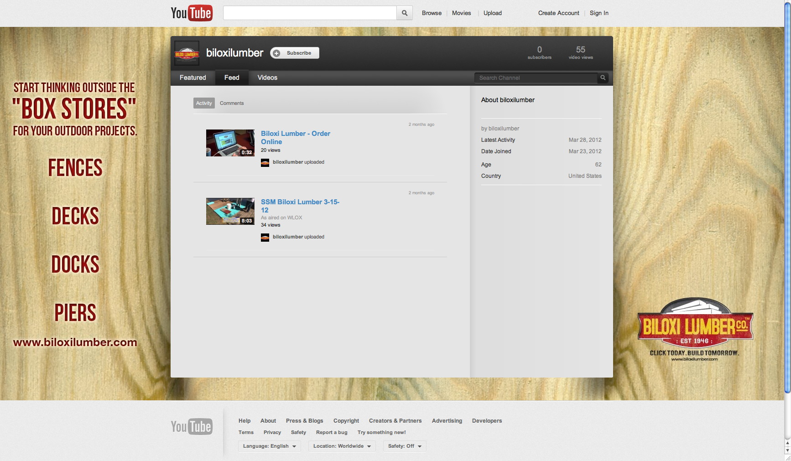The width and height of the screenshot is (791, 461).
Task: Play the Order Online video thumbnail
Action: tap(230, 143)
